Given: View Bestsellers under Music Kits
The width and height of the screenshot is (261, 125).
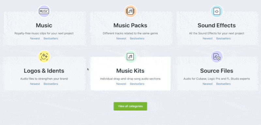Looking at the screenshot, I should (137, 84).
